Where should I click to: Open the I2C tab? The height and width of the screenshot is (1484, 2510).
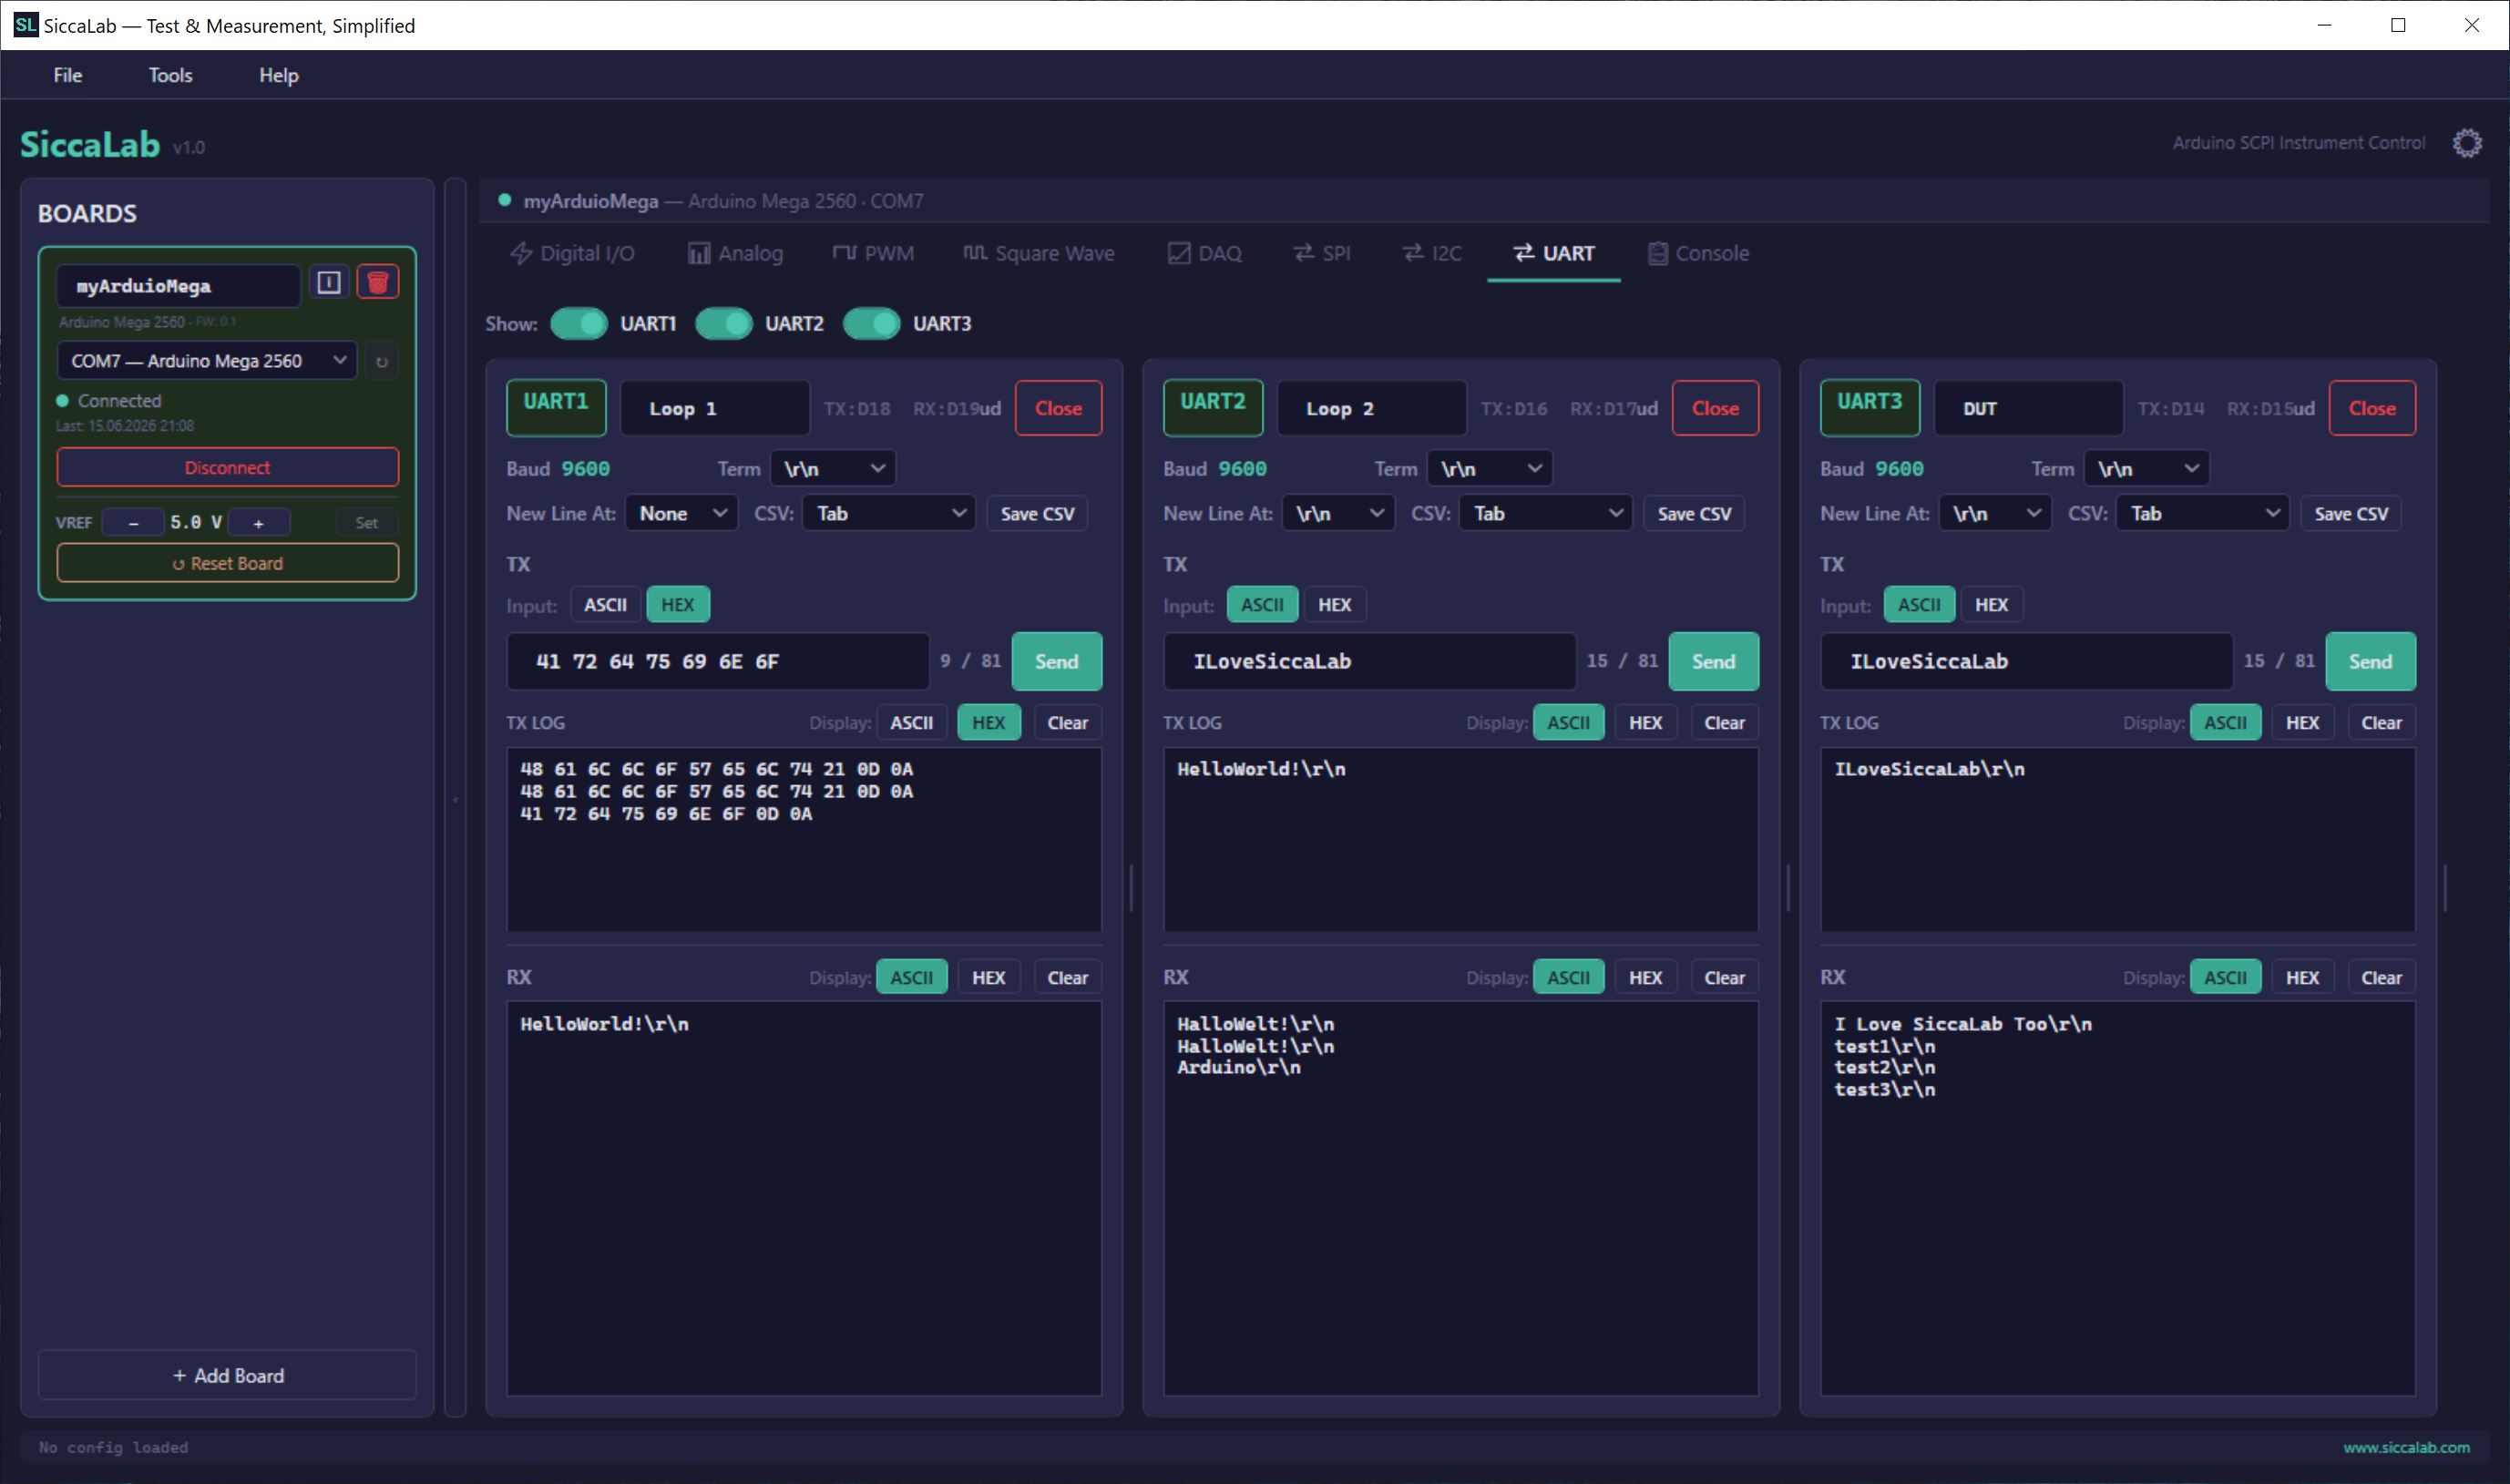point(1432,253)
